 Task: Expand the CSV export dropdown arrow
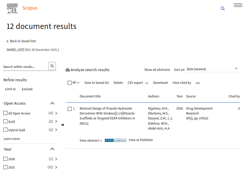(147, 83)
